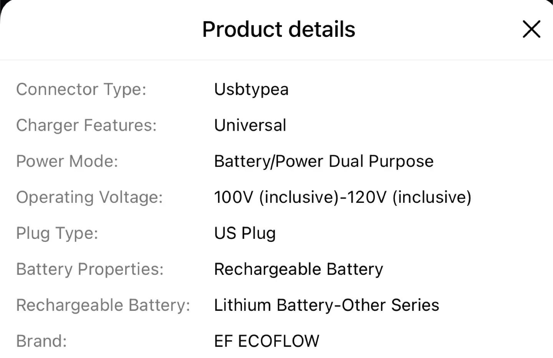This screenshot has height=358, width=553.
Task: Select the Charger Features label
Action: (86, 125)
